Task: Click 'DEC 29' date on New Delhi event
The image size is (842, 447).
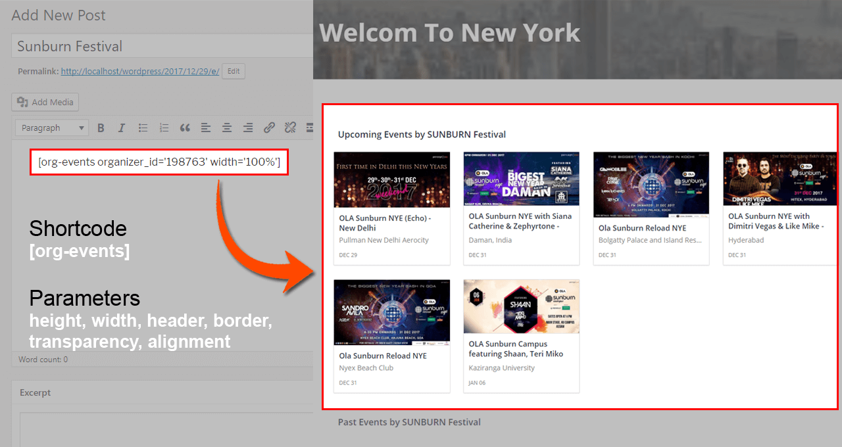Action: tap(348, 255)
